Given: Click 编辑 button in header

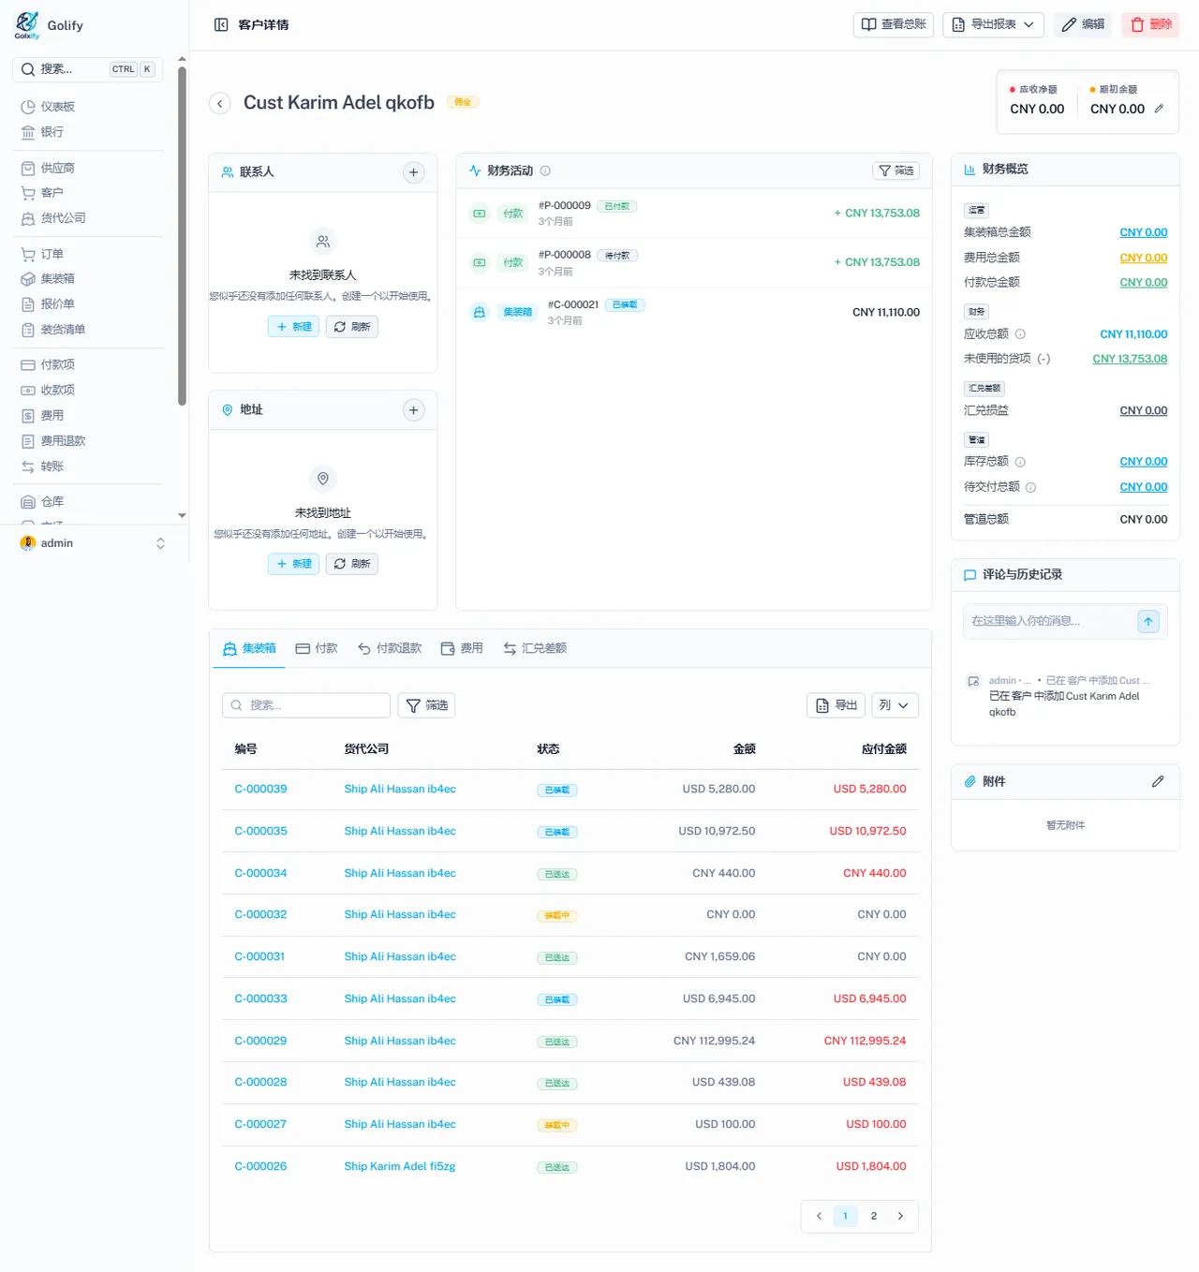Looking at the screenshot, I should (1083, 24).
